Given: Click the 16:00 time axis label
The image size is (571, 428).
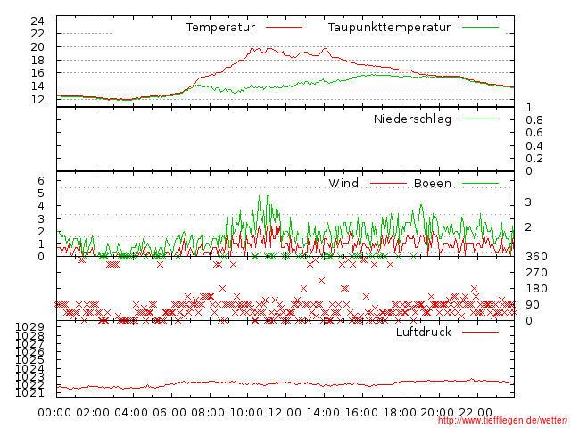Looking at the screenshot, I should pyautogui.click(x=361, y=413).
